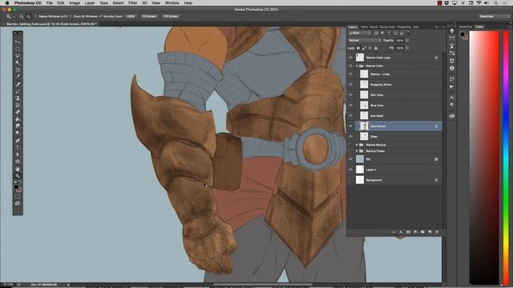Click the 100% zoom button
Screen dimensions: 513x288
[x=131, y=16]
